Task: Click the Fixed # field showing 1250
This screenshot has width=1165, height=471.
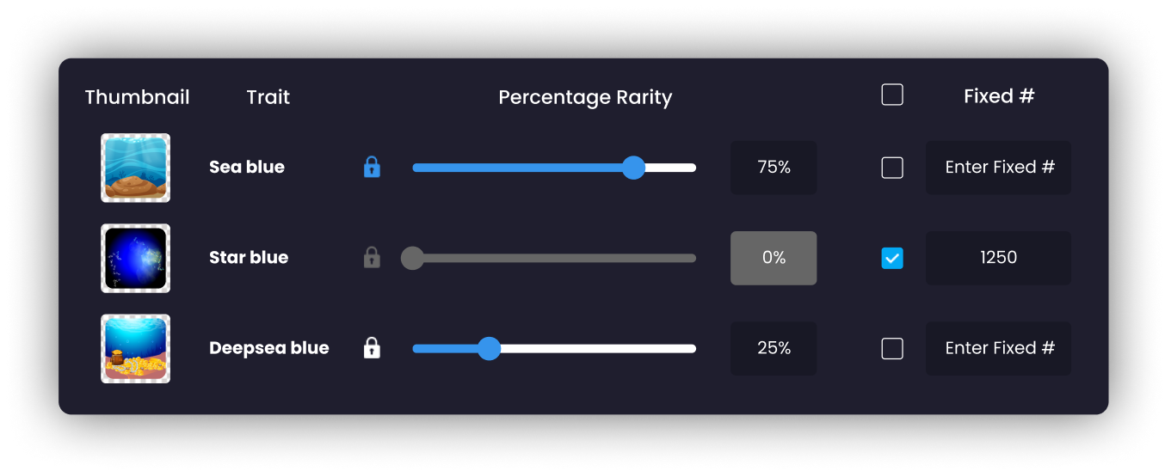Action: [x=999, y=258]
